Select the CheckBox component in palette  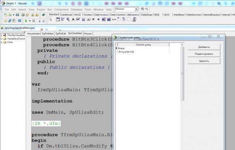tap(94, 19)
